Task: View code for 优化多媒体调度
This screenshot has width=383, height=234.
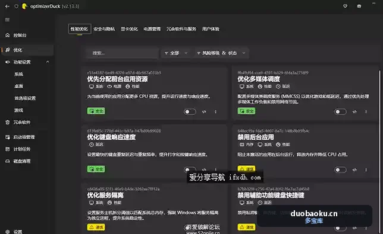Action: pos(354,111)
